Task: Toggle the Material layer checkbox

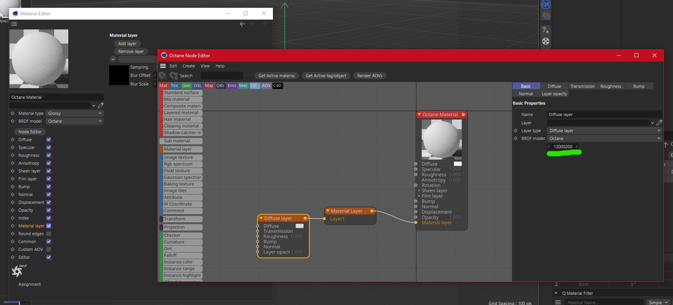Action: pos(49,226)
